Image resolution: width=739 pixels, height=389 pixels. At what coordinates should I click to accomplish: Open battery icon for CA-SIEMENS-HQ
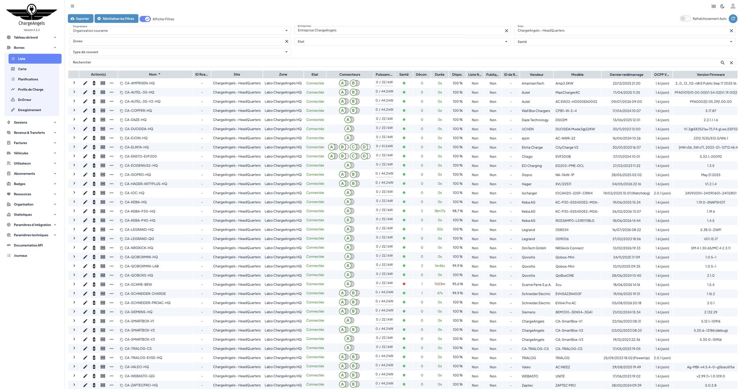tap(94, 312)
